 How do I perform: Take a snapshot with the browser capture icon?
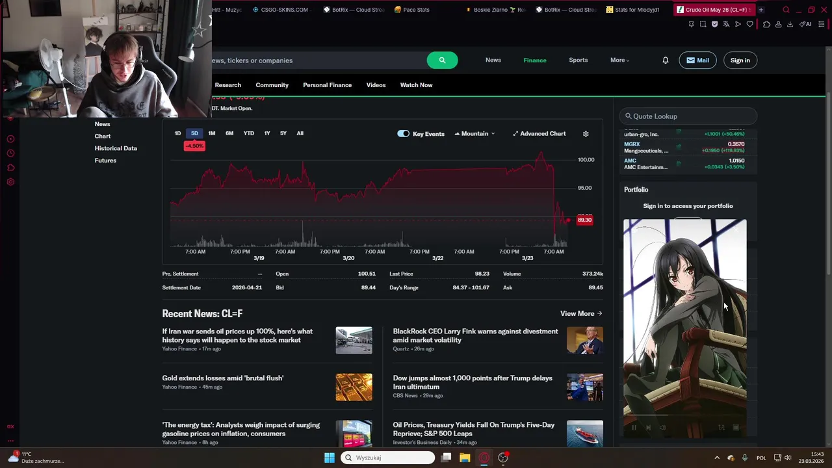[x=703, y=24]
